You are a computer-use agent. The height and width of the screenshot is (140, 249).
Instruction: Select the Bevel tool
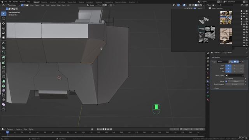pyautogui.click(x=4, y=67)
